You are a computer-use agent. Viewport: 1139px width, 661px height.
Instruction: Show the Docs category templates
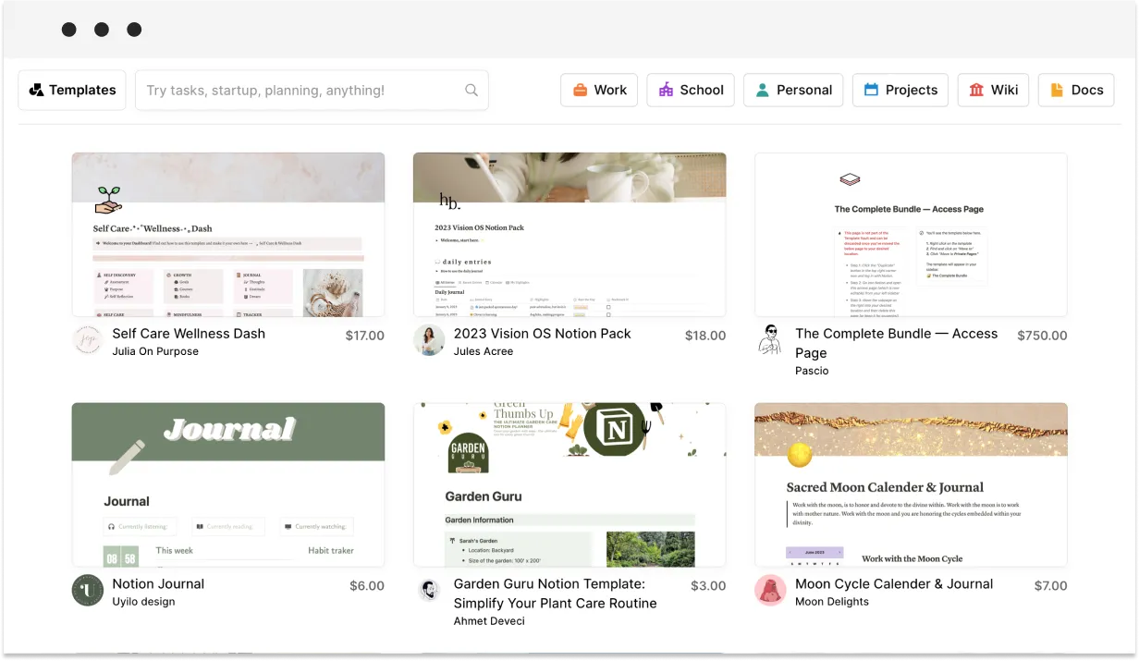click(1076, 90)
